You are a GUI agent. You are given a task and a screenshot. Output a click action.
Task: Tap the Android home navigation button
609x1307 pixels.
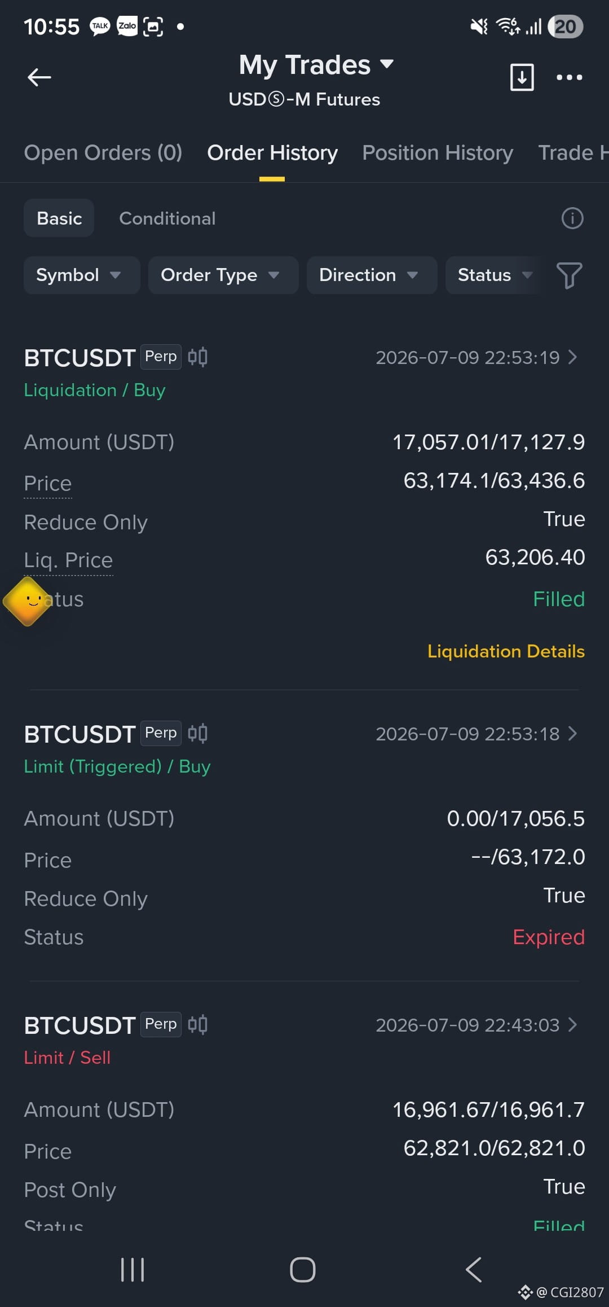[x=303, y=1270]
